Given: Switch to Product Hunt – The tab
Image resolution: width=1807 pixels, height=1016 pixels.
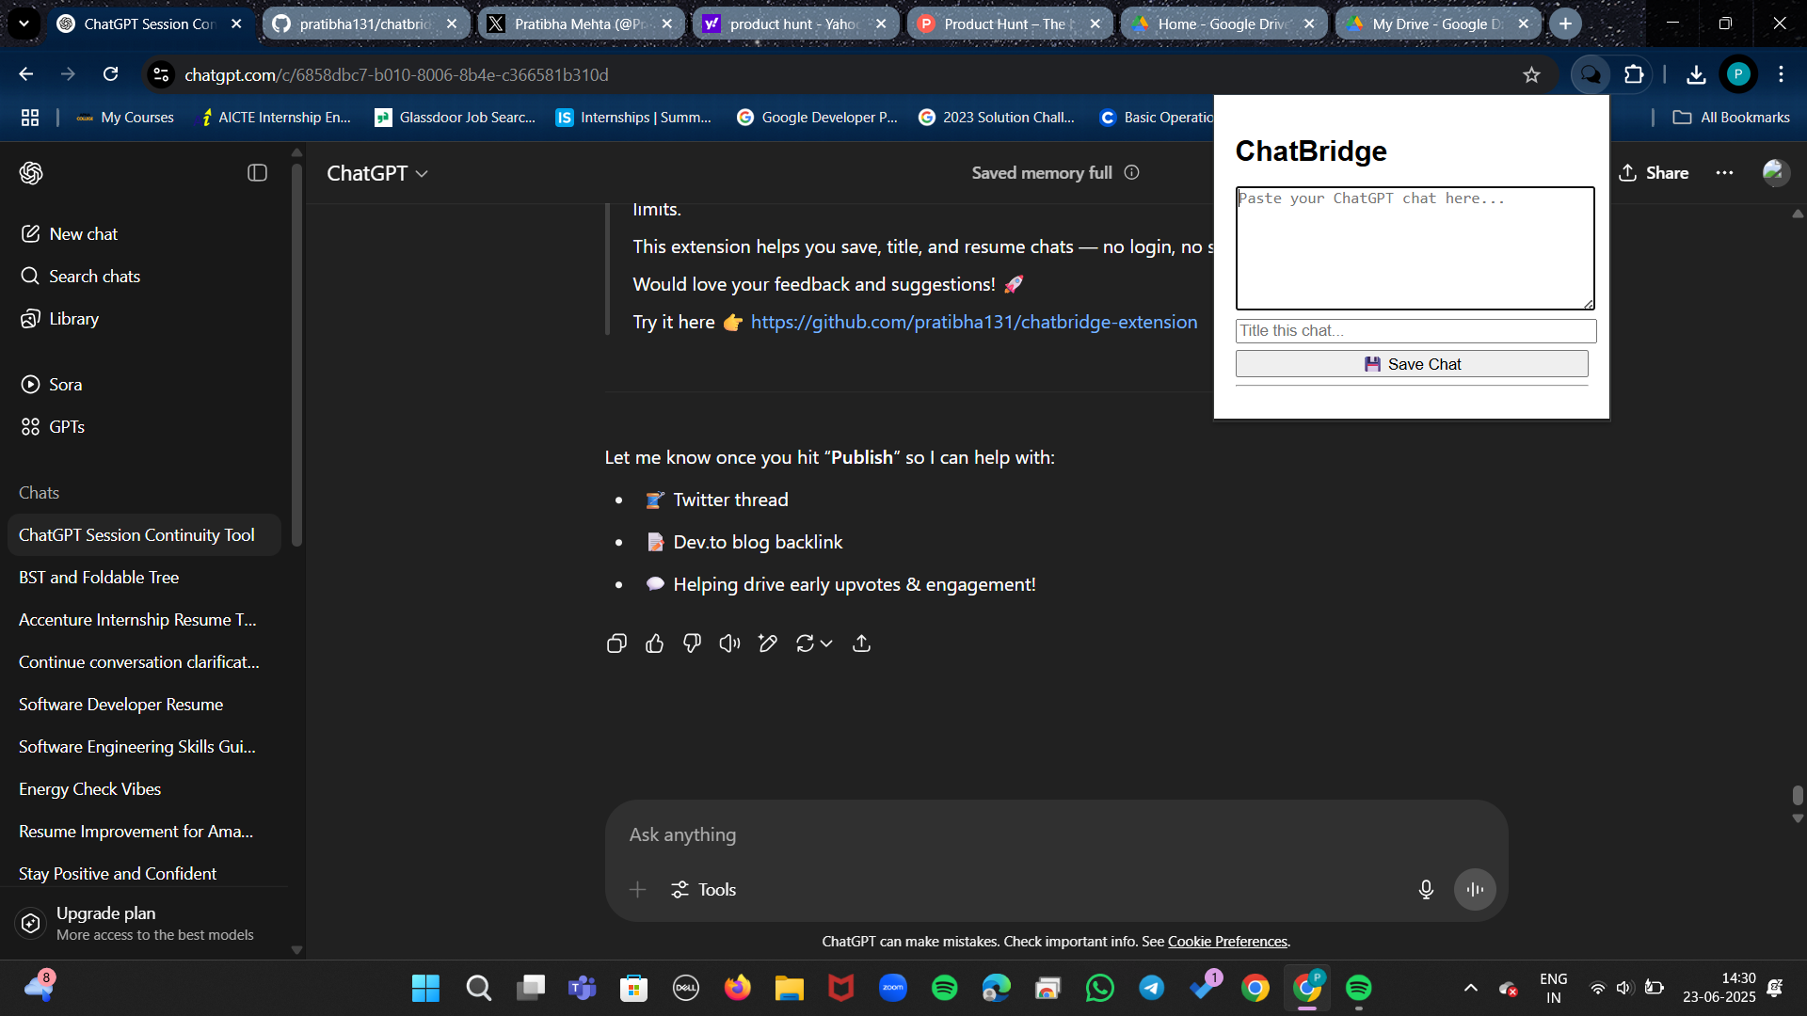Looking at the screenshot, I should pos(1009,24).
